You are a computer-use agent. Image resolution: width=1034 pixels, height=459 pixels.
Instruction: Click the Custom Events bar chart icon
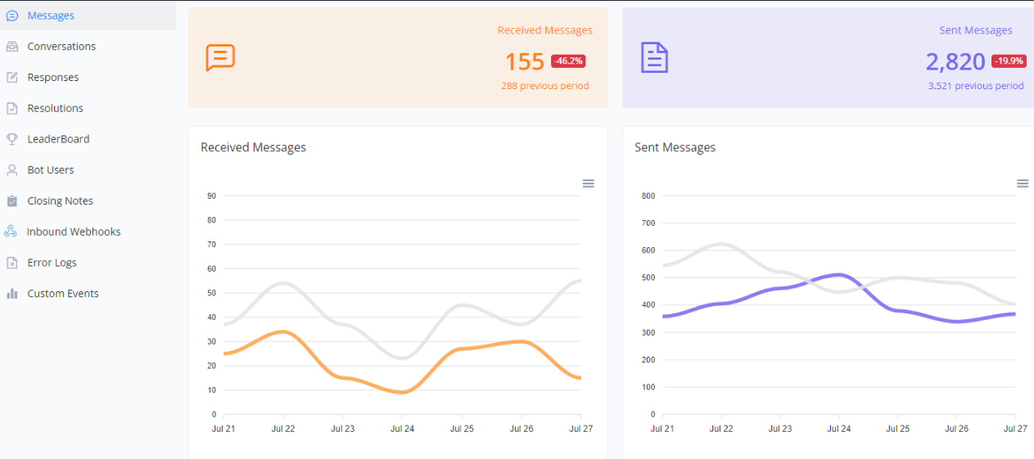(11, 294)
